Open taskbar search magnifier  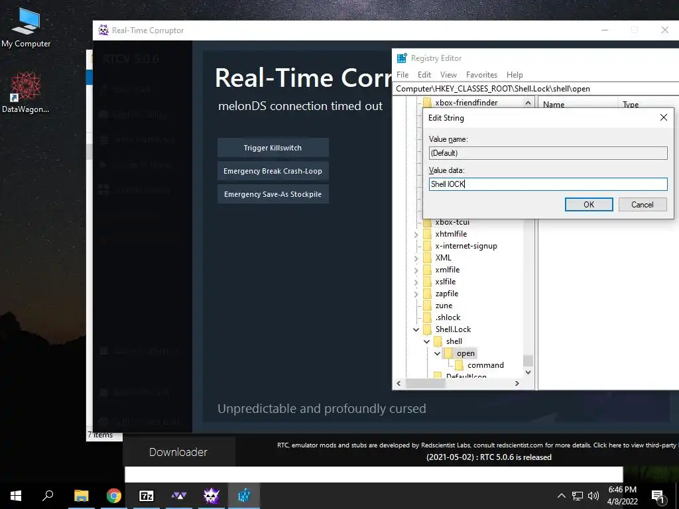(x=48, y=496)
